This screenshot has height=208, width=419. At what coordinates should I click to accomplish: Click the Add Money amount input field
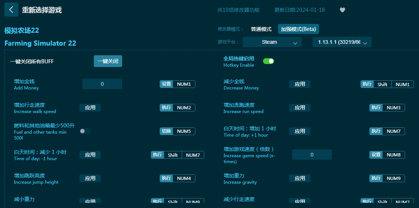coord(102,84)
